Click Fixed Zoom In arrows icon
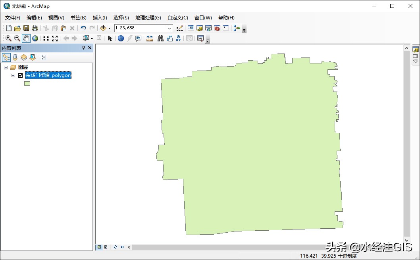The width and height of the screenshot is (420, 260). tap(46, 38)
